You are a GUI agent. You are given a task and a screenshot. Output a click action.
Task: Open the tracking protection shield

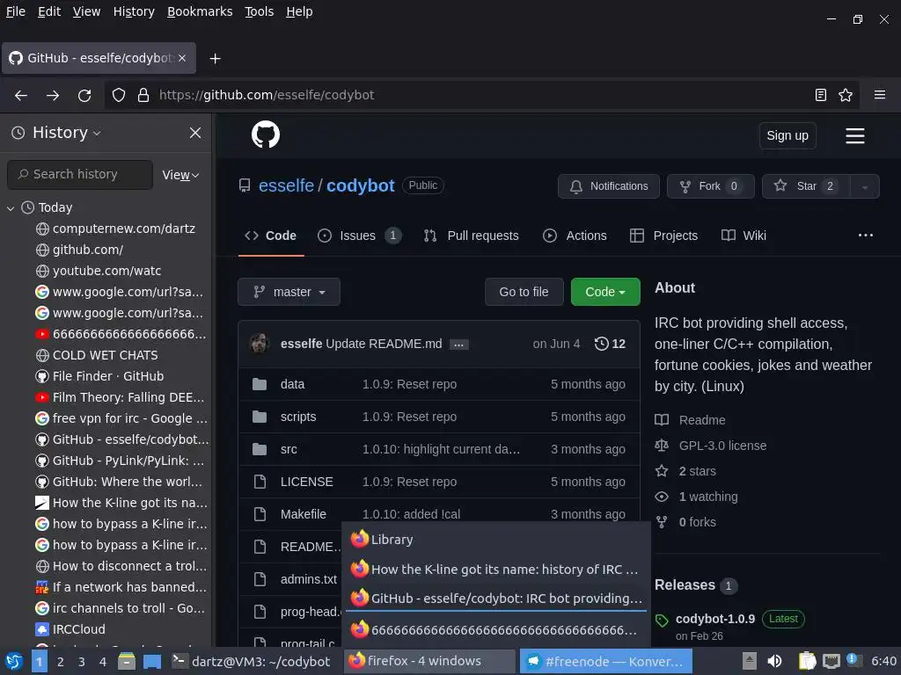[119, 95]
